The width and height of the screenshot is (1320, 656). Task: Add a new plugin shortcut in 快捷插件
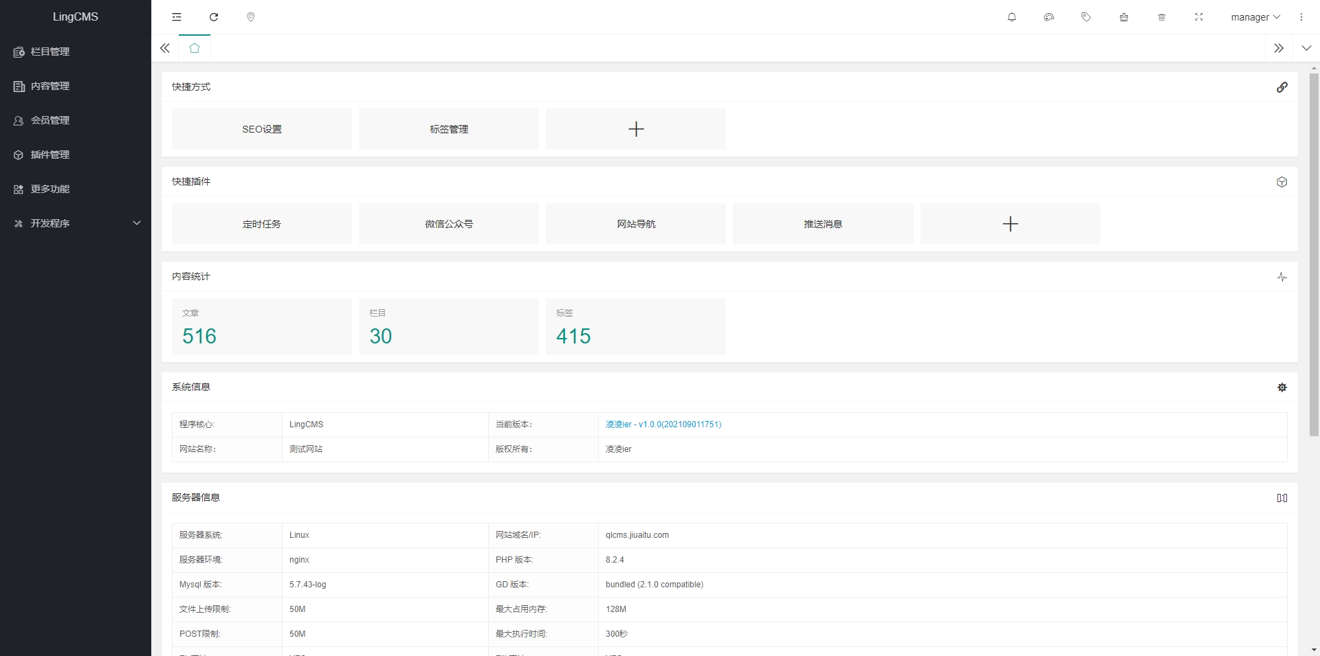tap(1011, 224)
